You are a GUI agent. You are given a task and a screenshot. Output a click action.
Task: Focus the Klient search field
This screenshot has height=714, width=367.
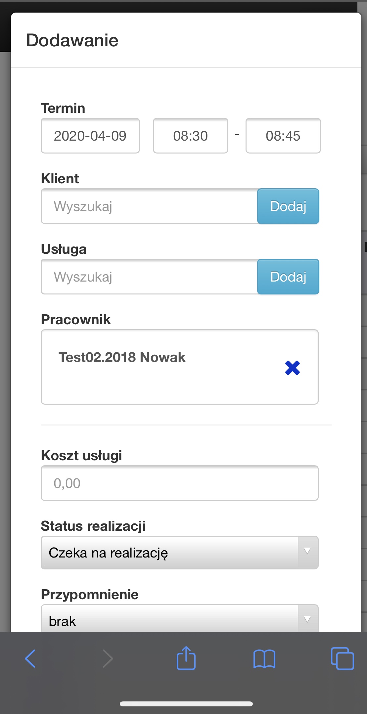tap(149, 206)
